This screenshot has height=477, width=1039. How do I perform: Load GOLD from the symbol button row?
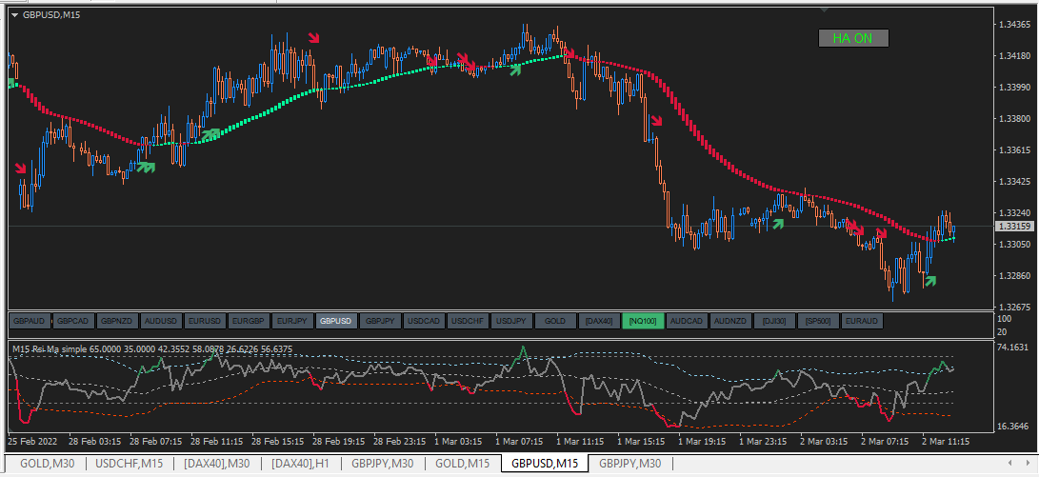pos(554,321)
